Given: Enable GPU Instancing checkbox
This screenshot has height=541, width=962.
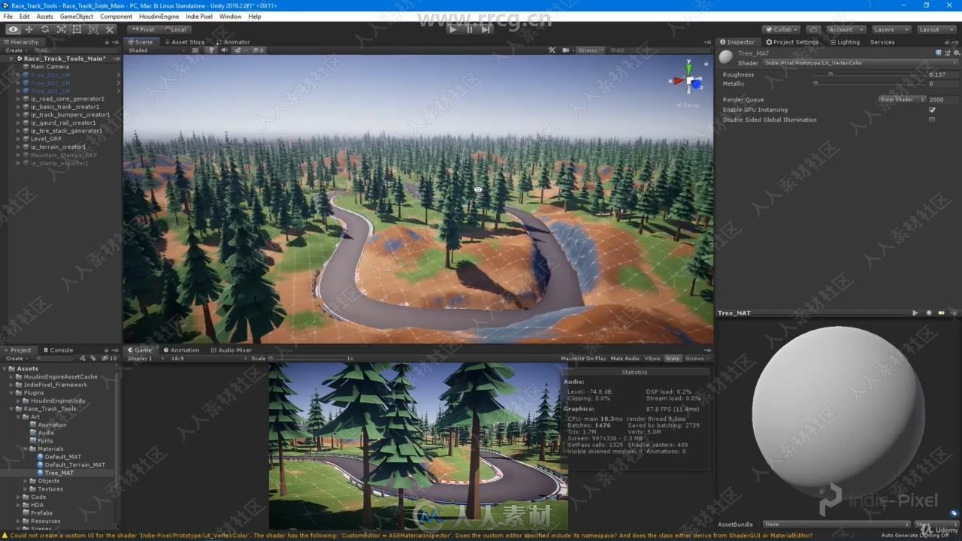Looking at the screenshot, I should [x=932, y=110].
